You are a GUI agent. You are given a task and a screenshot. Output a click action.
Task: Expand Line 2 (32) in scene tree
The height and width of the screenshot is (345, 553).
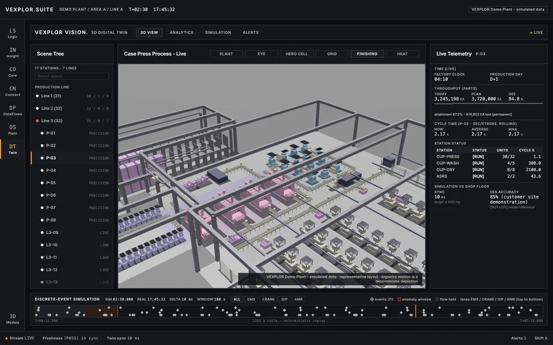(72, 109)
